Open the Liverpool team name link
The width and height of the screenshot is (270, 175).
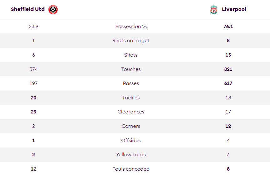tap(234, 9)
